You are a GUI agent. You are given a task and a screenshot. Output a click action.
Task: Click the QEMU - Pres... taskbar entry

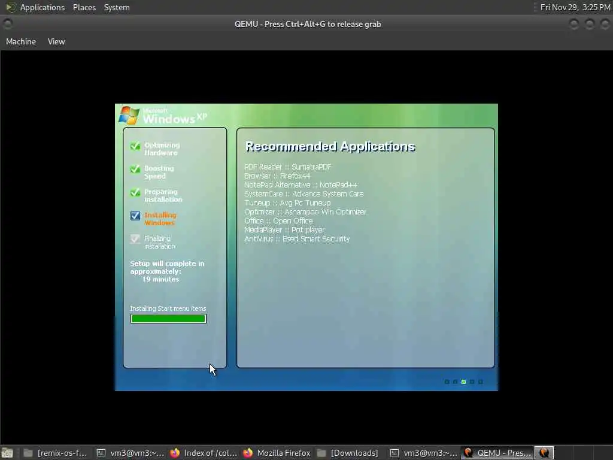pyautogui.click(x=497, y=453)
